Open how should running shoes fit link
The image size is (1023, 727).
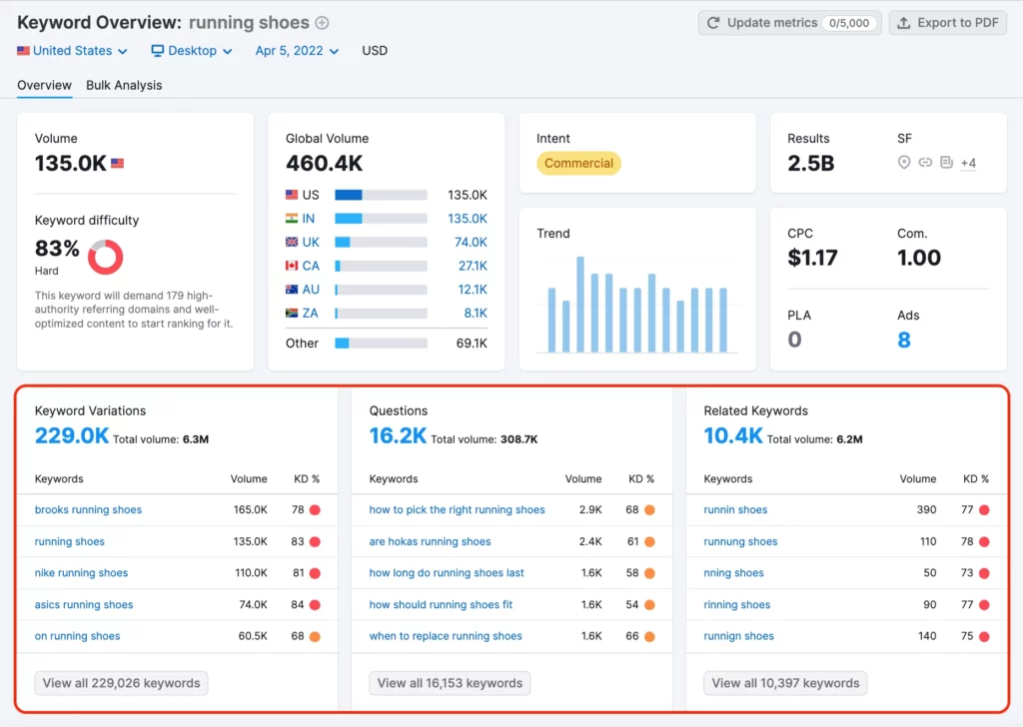pos(441,605)
